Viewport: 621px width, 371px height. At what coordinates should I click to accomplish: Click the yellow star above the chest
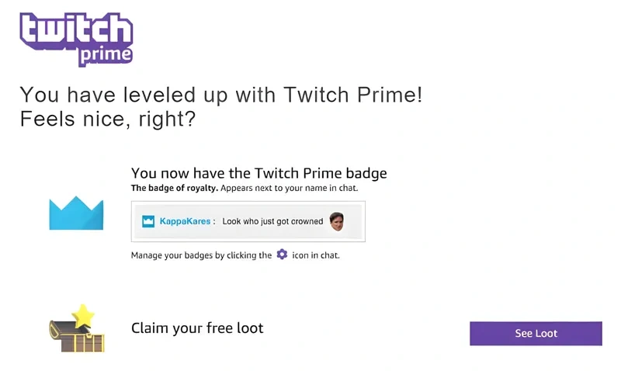(83, 316)
